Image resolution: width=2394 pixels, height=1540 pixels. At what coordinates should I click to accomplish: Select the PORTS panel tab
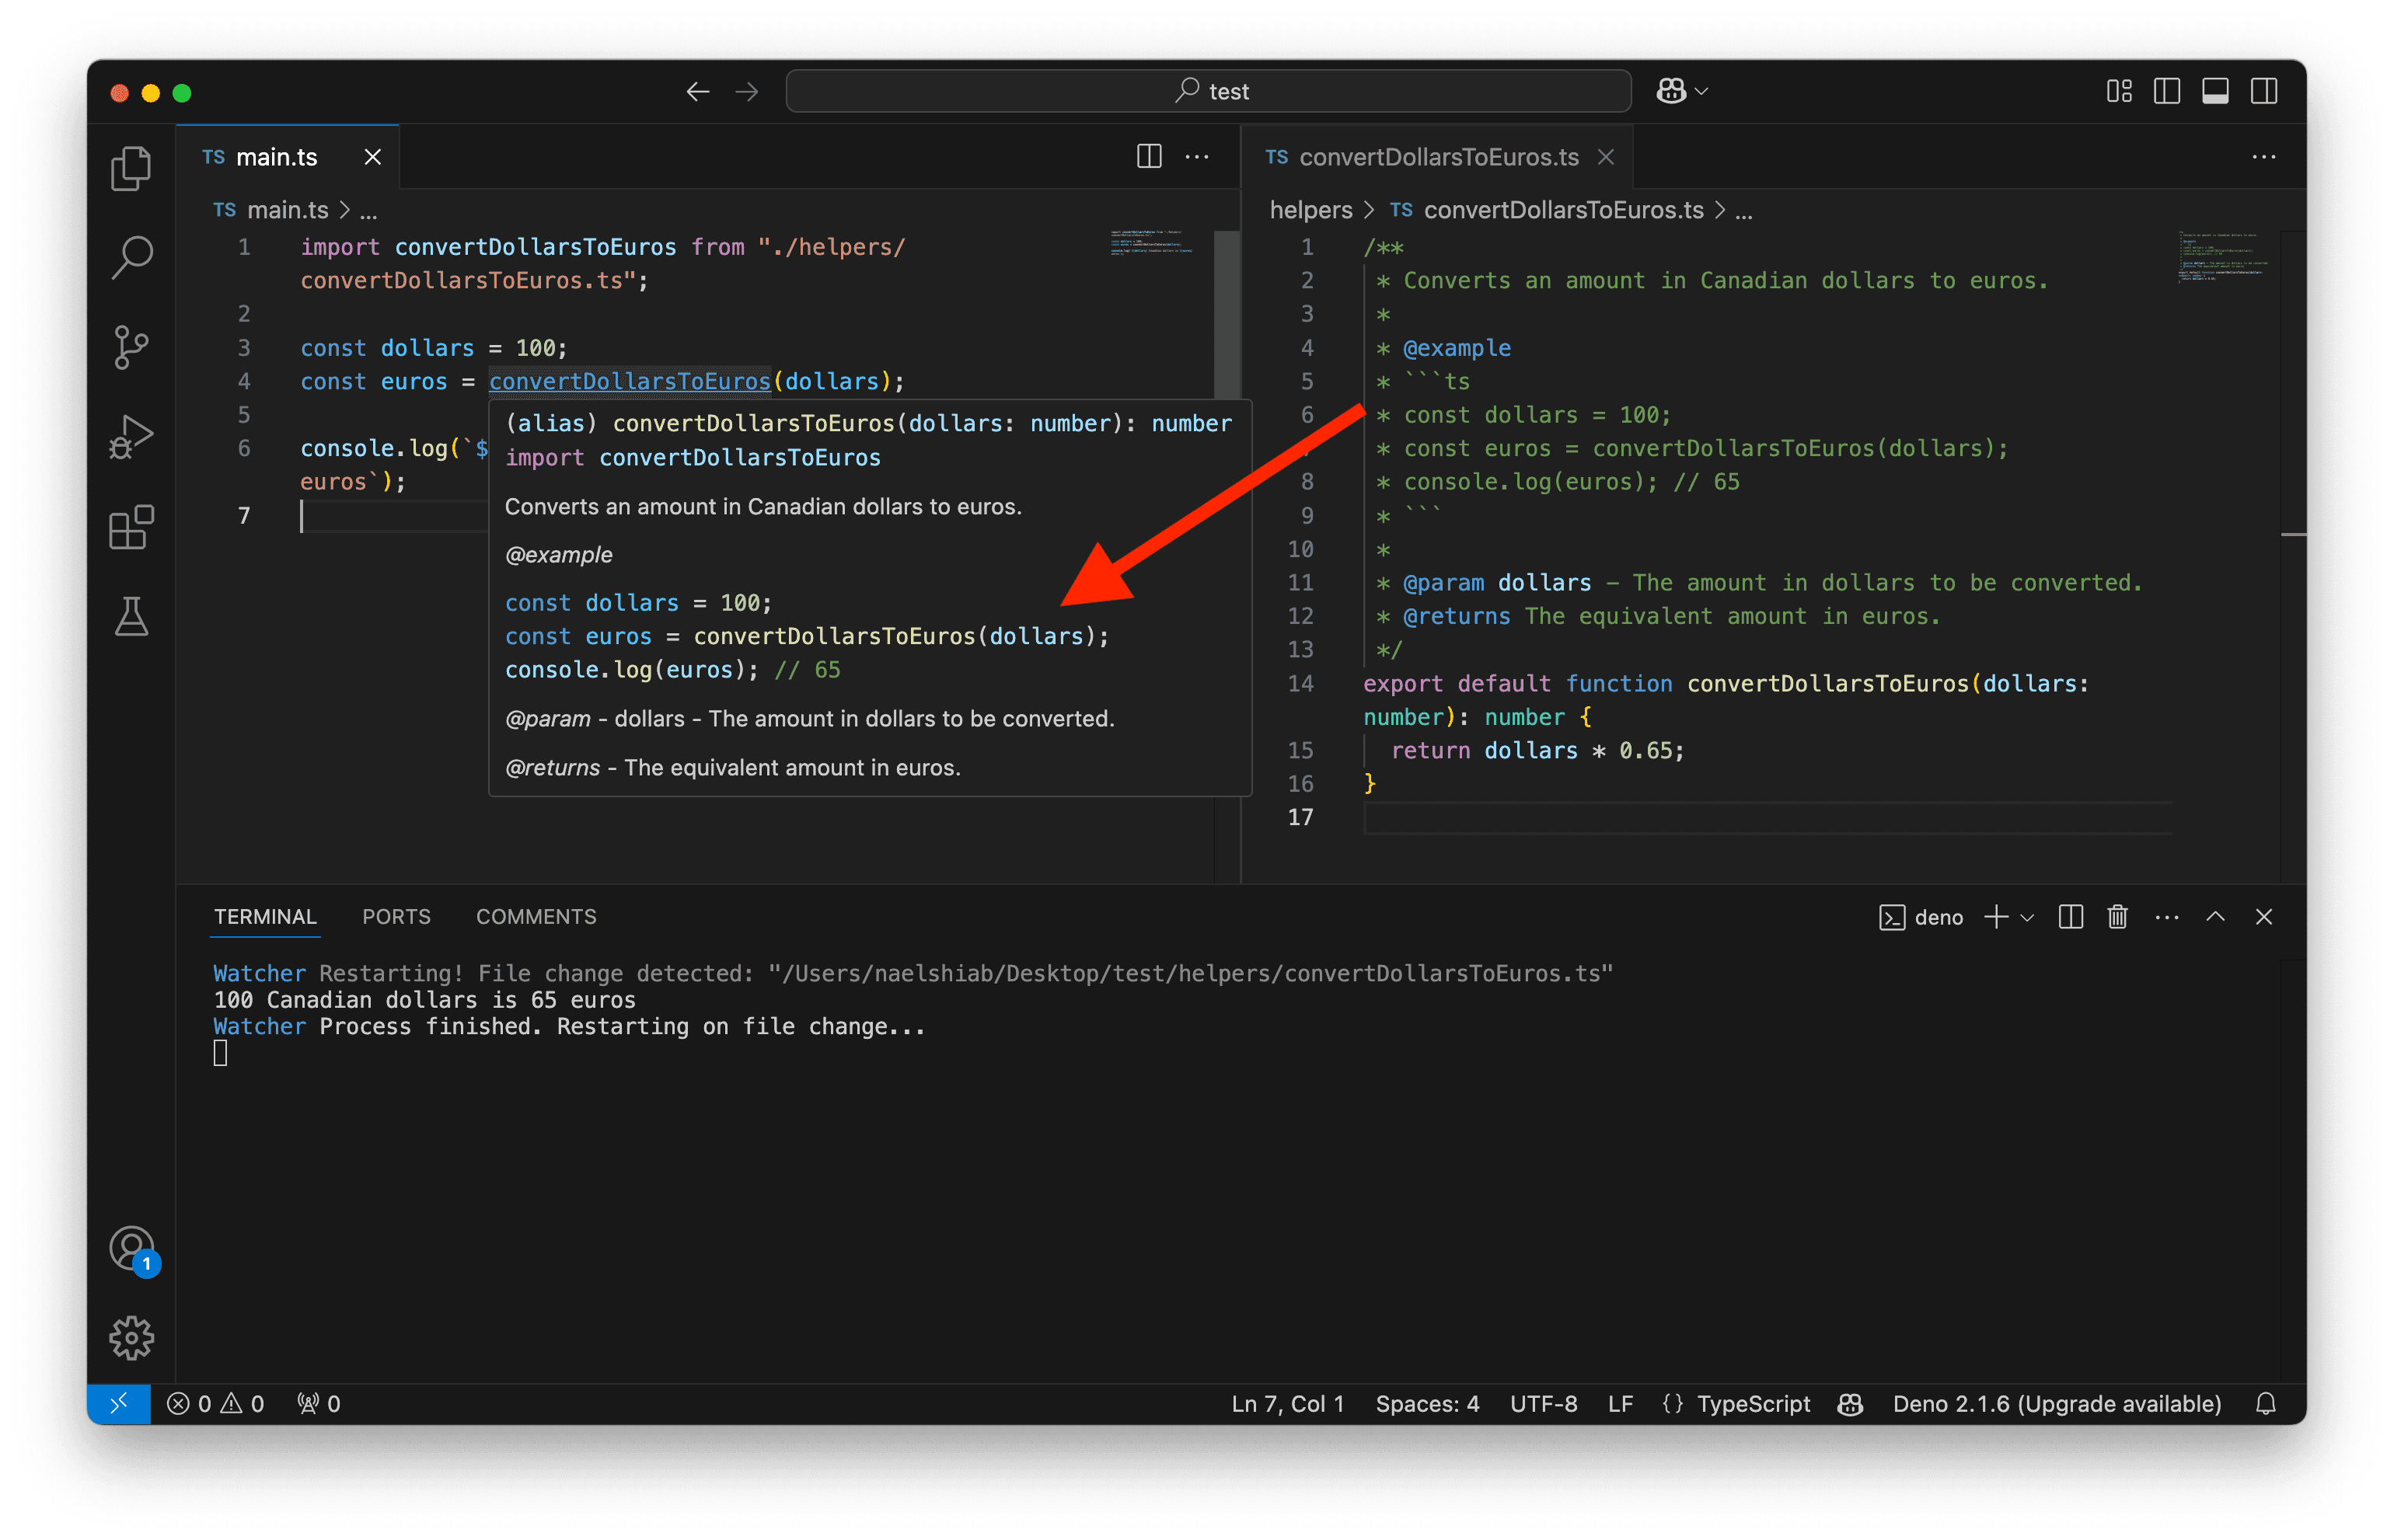[396, 916]
